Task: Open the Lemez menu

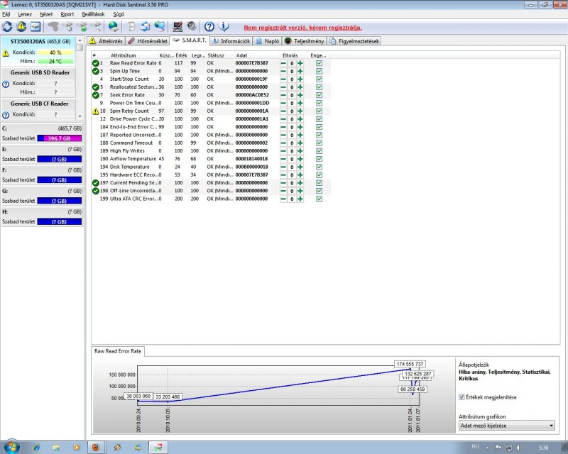Action: click(x=25, y=14)
